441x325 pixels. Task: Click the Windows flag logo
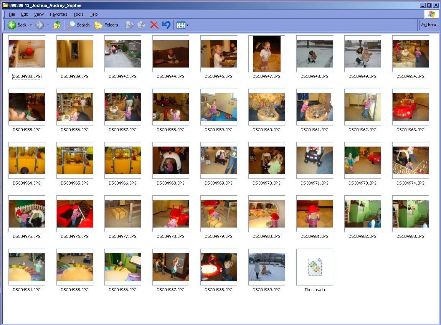[432, 14]
